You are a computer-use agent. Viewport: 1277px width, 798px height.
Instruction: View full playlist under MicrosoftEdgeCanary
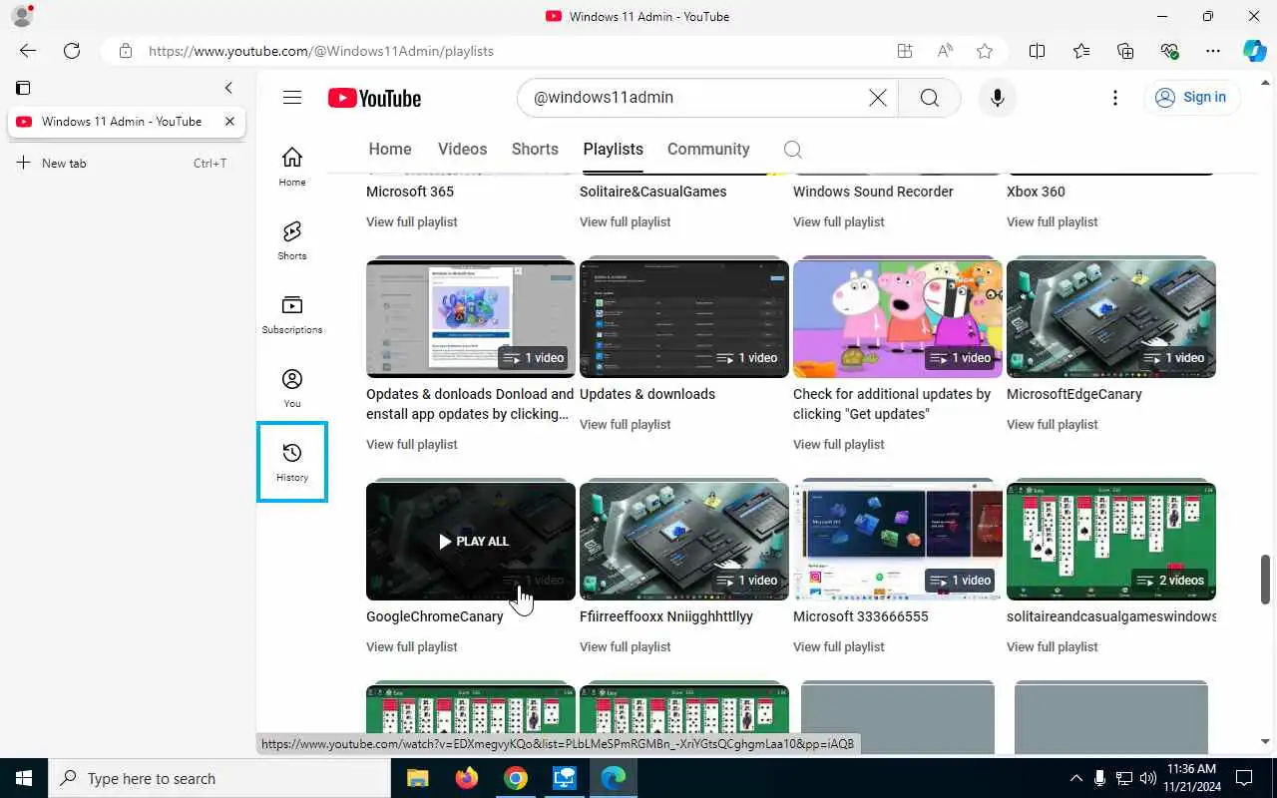coord(1053,425)
